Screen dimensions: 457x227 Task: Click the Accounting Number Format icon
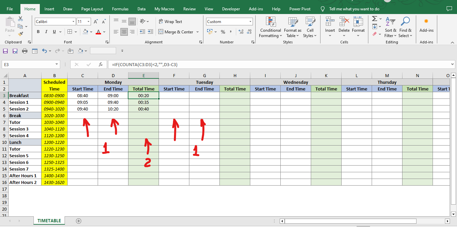click(x=210, y=32)
